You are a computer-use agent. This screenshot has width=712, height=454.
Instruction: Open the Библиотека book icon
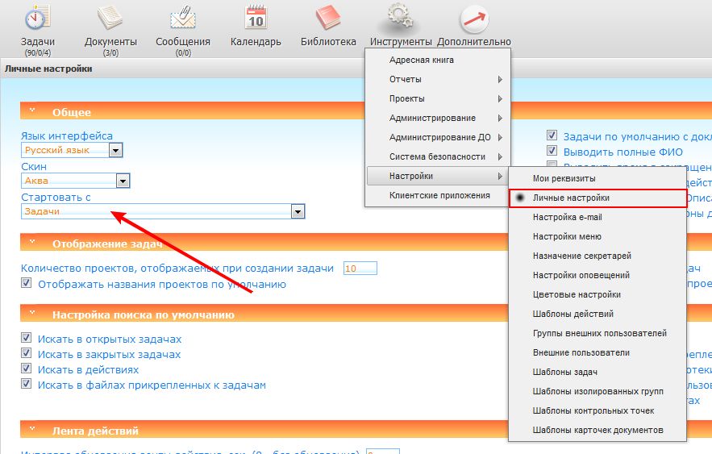[x=328, y=18]
